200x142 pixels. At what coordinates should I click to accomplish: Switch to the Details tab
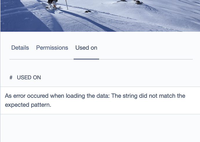click(20, 48)
